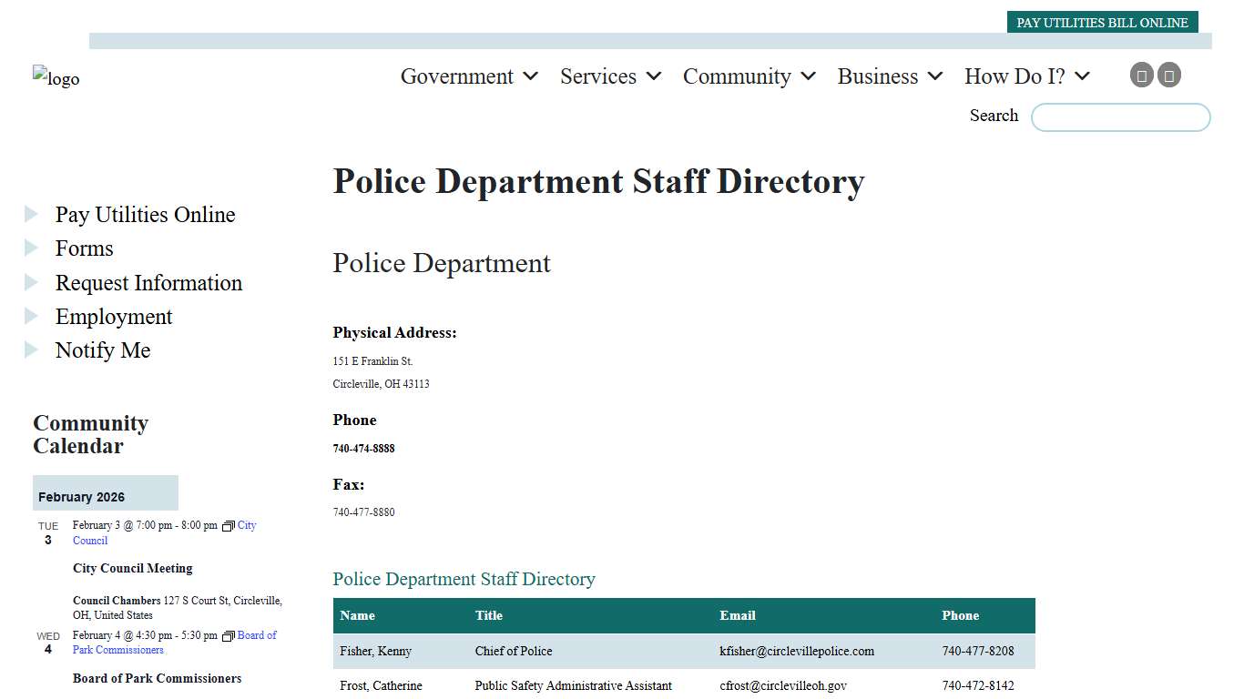Image resolution: width=1244 pixels, height=699 pixels.
Task: Click the arrow icon beside Employment
Action: [x=32, y=316]
